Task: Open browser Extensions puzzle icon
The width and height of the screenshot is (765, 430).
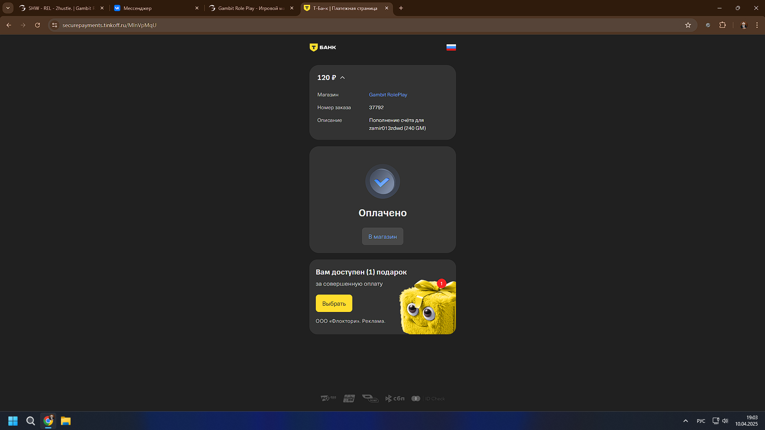Action: pyautogui.click(x=722, y=25)
